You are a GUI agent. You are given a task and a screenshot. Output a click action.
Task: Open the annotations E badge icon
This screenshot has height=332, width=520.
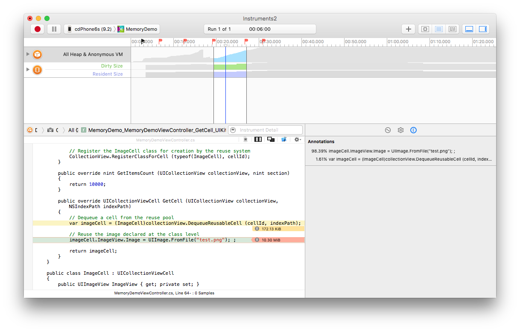(x=413, y=130)
